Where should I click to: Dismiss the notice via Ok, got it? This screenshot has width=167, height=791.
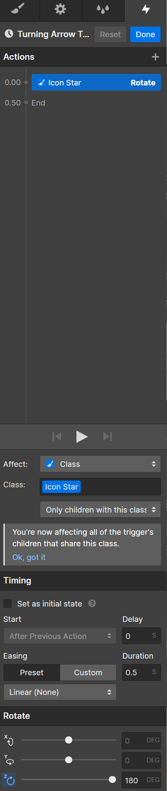click(29, 557)
